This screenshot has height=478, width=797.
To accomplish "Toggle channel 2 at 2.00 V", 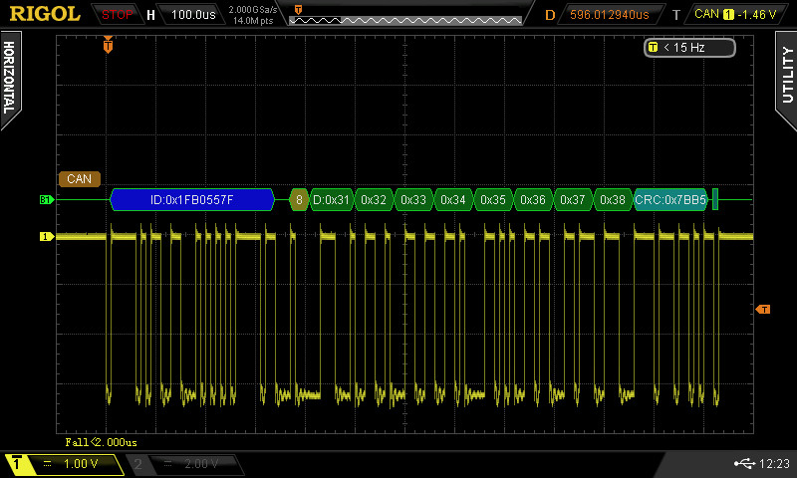I will [x=183, y=464].
